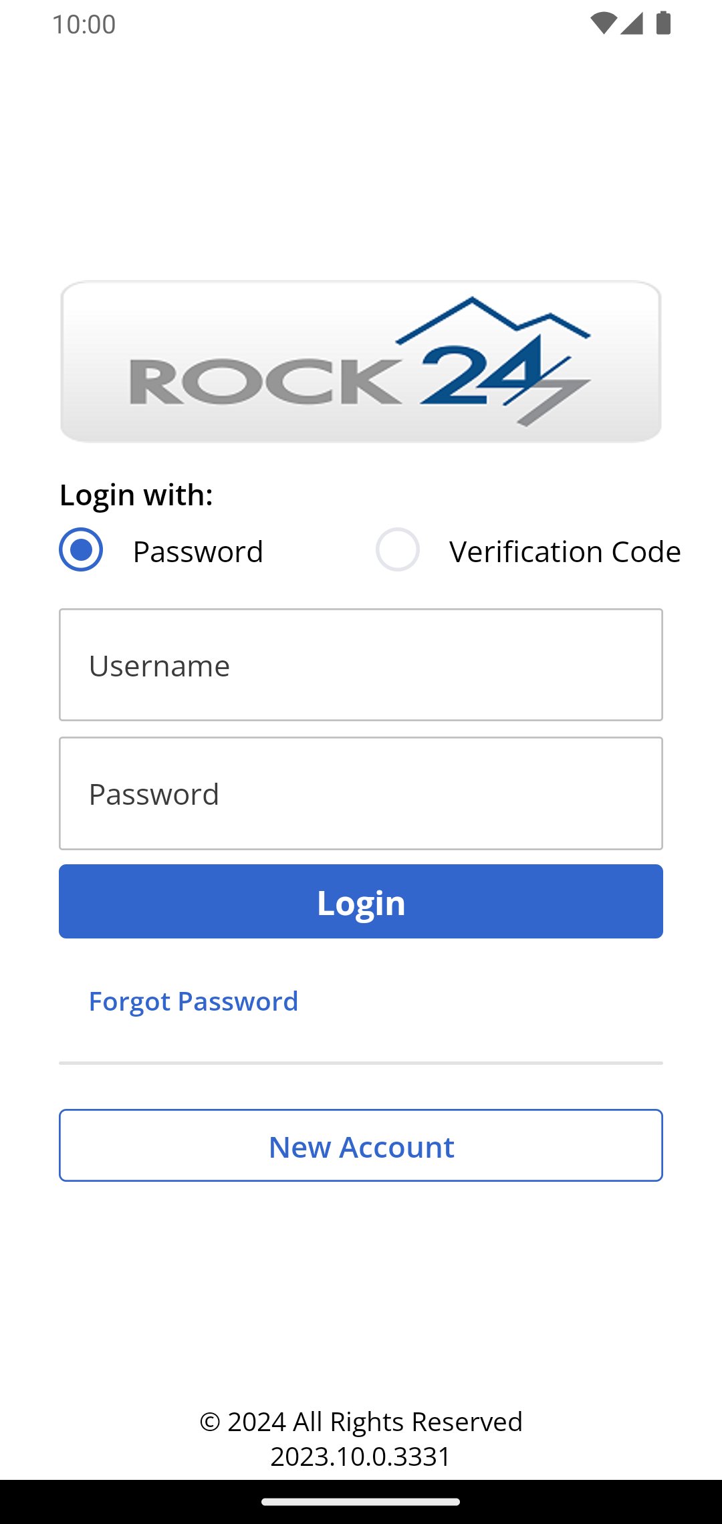
Task: Click the mountain outline atop the logo
Action: [493, 317]
